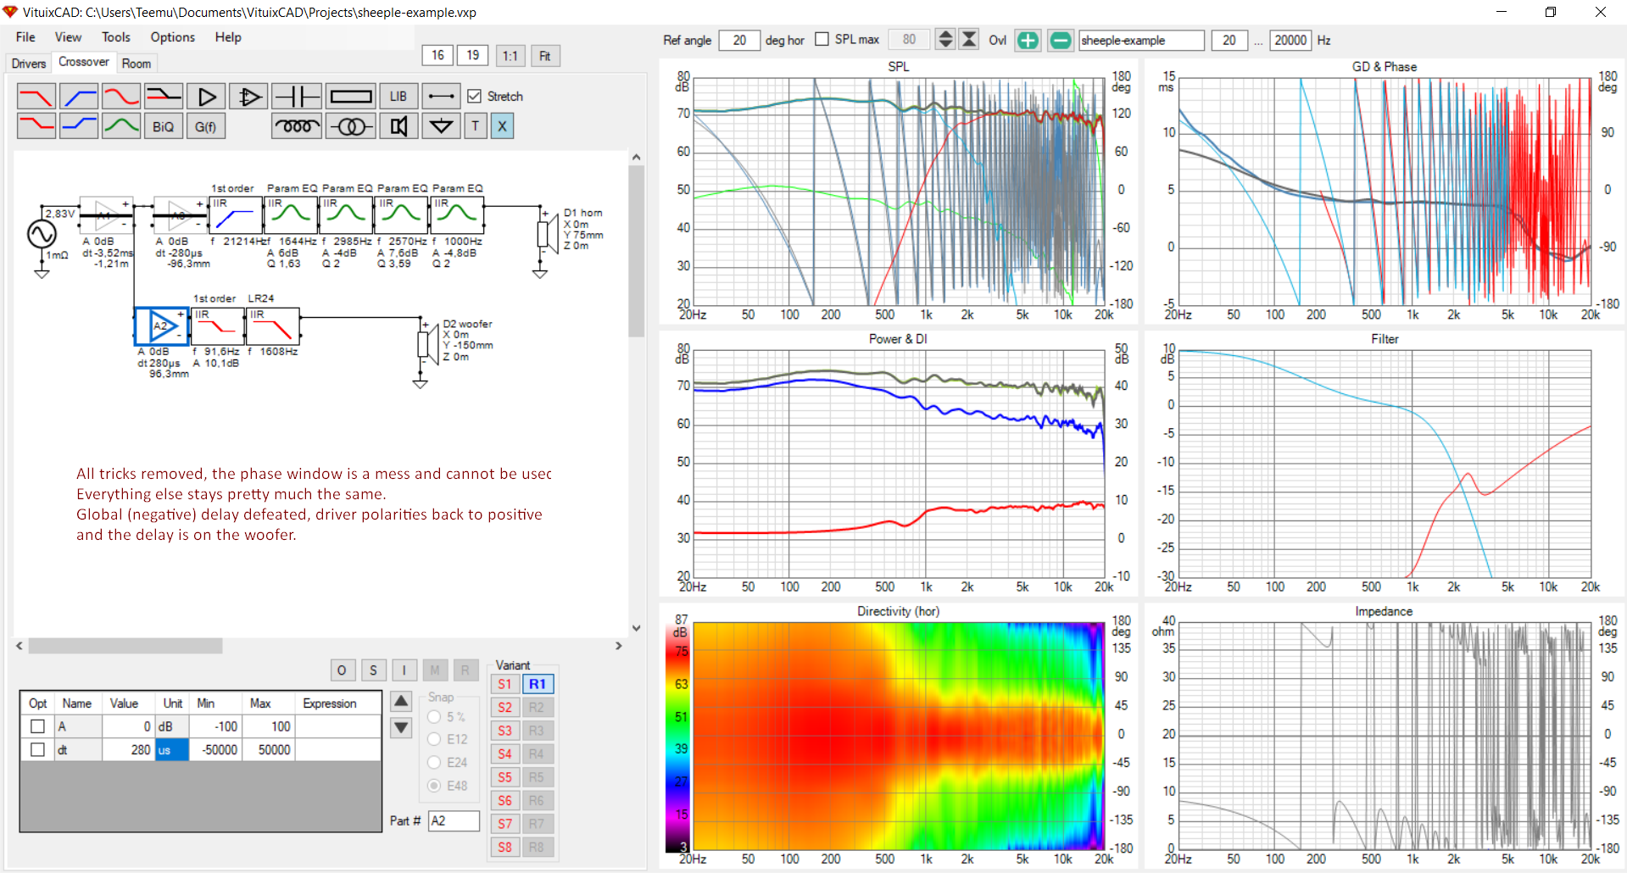Click the S button above parameter table
1627x873 pixels.
point(373,670)
